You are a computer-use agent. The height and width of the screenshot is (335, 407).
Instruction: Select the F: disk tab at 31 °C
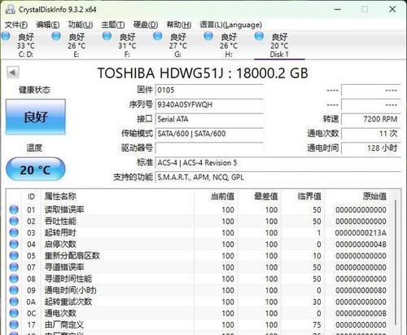point(127,46)
